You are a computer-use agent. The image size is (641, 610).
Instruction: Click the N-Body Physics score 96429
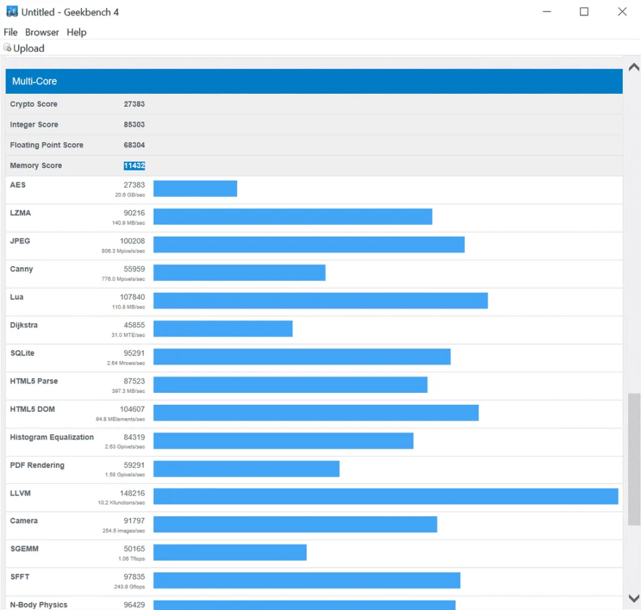(134, 605)
